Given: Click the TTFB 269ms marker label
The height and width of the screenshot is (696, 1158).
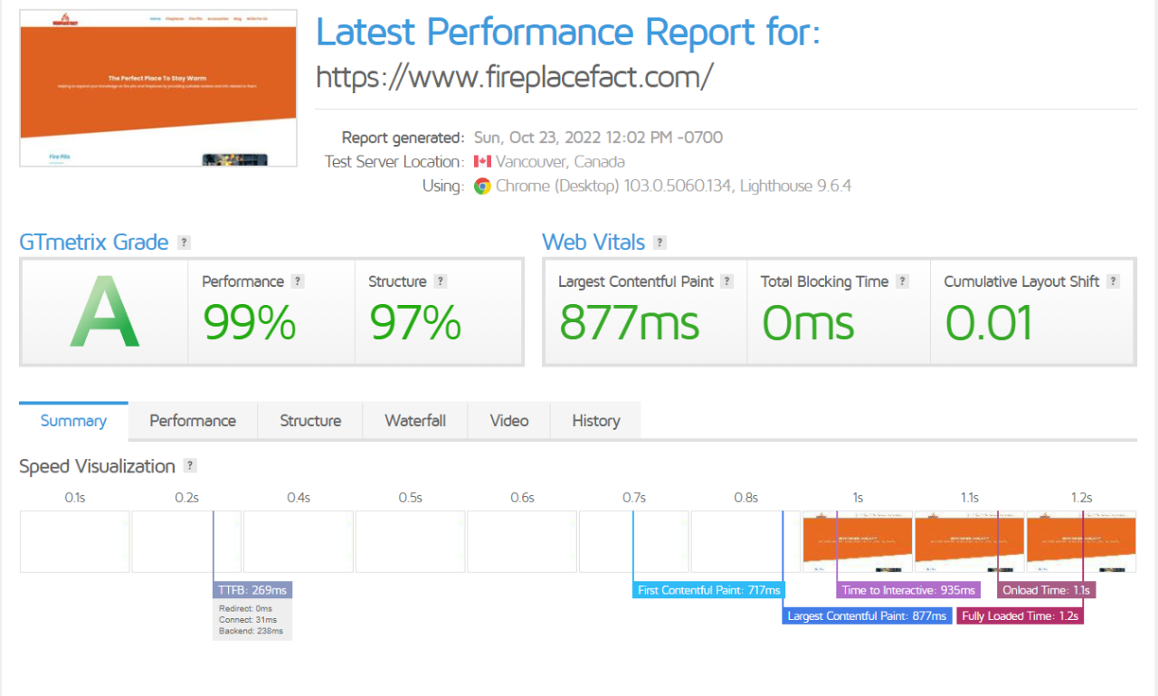Looking at the screenshot, I should [x=252, y=590].
